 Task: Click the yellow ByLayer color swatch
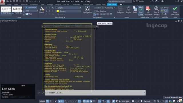[57, 11]
